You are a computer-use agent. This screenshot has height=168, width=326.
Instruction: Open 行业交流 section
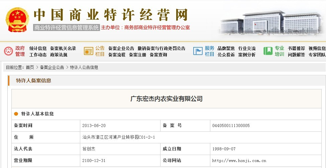tap(247, 48)
